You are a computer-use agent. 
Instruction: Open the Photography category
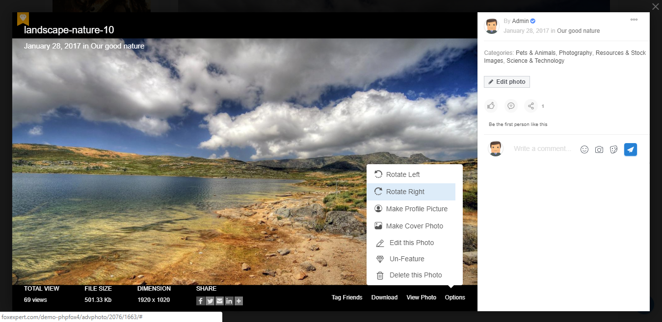pos(576,53)
